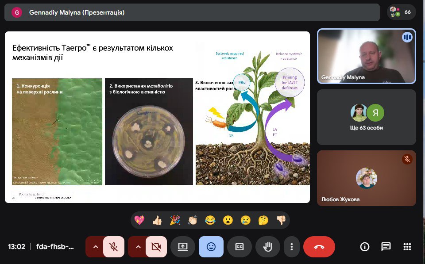Open the activities grid icon
Viewport: 425px width, 264px height.
407,247
